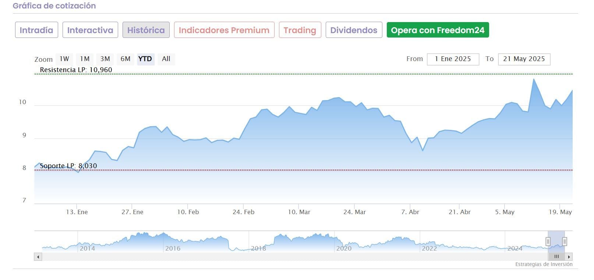The height and width of the screenshot is (280, 594).
Task: Click the From date input field
Action: coord(453,59)
